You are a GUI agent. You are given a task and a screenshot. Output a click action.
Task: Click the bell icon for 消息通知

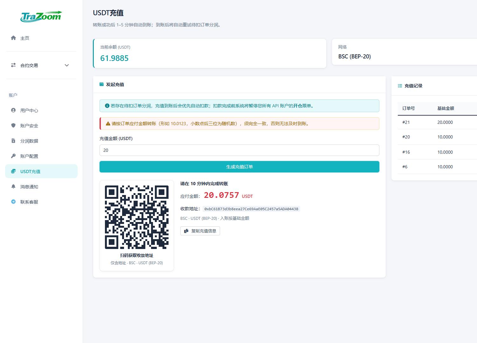click(x=13, y=186)
